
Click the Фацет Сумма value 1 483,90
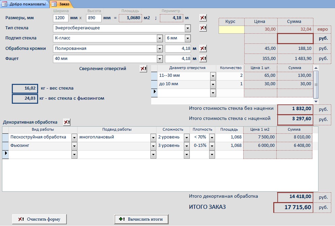(295, 59)
